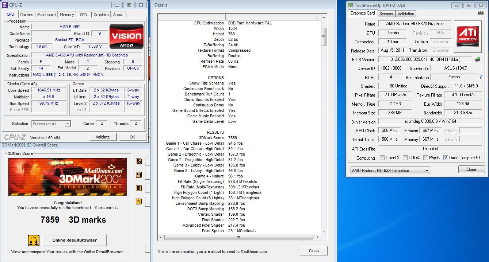Image resolution: width=489 pixels, height=262 pixels.
Task: Click Close in the Details window
Action: point(314,251)
